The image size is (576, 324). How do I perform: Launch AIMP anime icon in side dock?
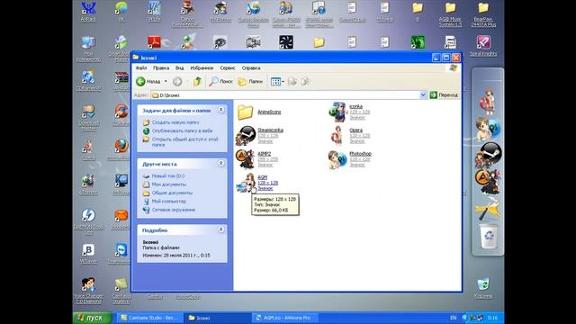[x=488, y=182]
